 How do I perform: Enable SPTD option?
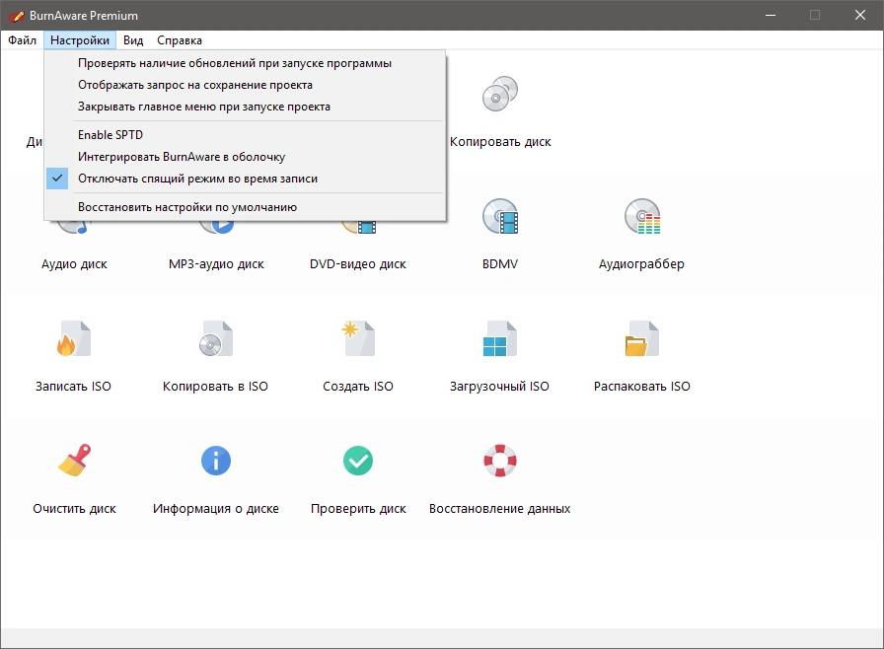pyautogui.click(x=246, y=135)
